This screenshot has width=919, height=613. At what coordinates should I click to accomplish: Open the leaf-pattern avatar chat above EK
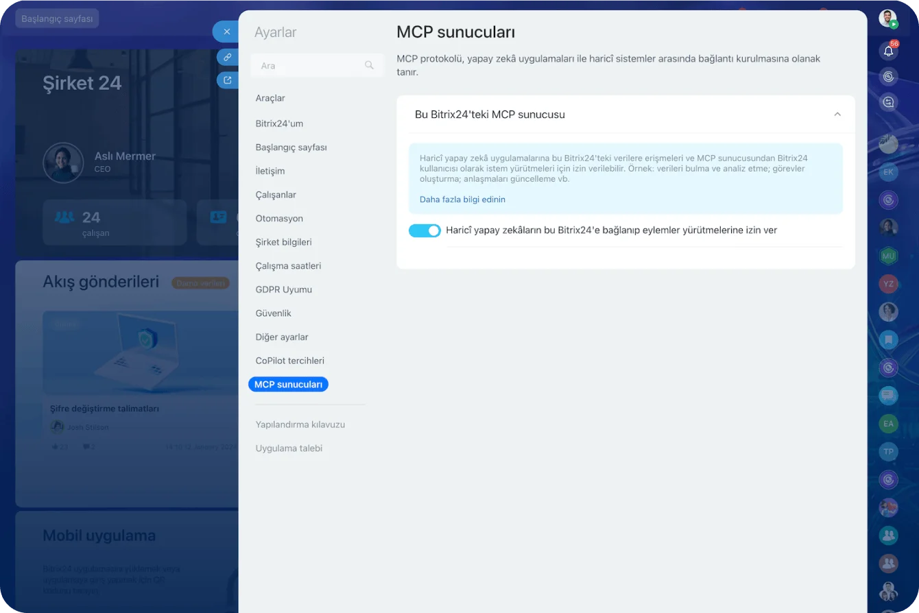pos(889,144)
